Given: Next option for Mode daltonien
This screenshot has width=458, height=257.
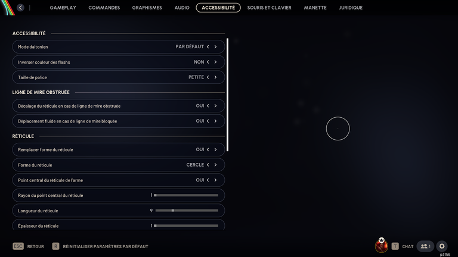Looking at the screenshot, I should click(215, 46).
